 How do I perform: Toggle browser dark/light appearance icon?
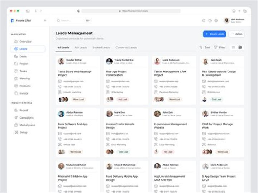tap(78, 11)
